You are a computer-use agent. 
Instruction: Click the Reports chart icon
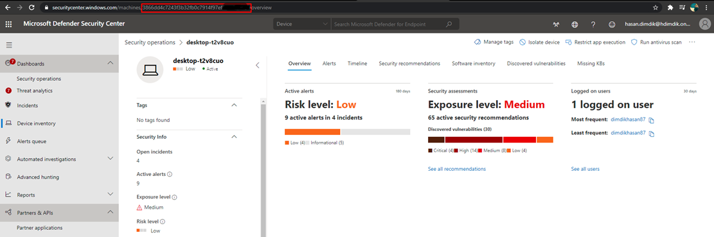(8, 194)
